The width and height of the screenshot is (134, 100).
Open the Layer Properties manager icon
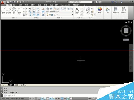coord(47,9)
